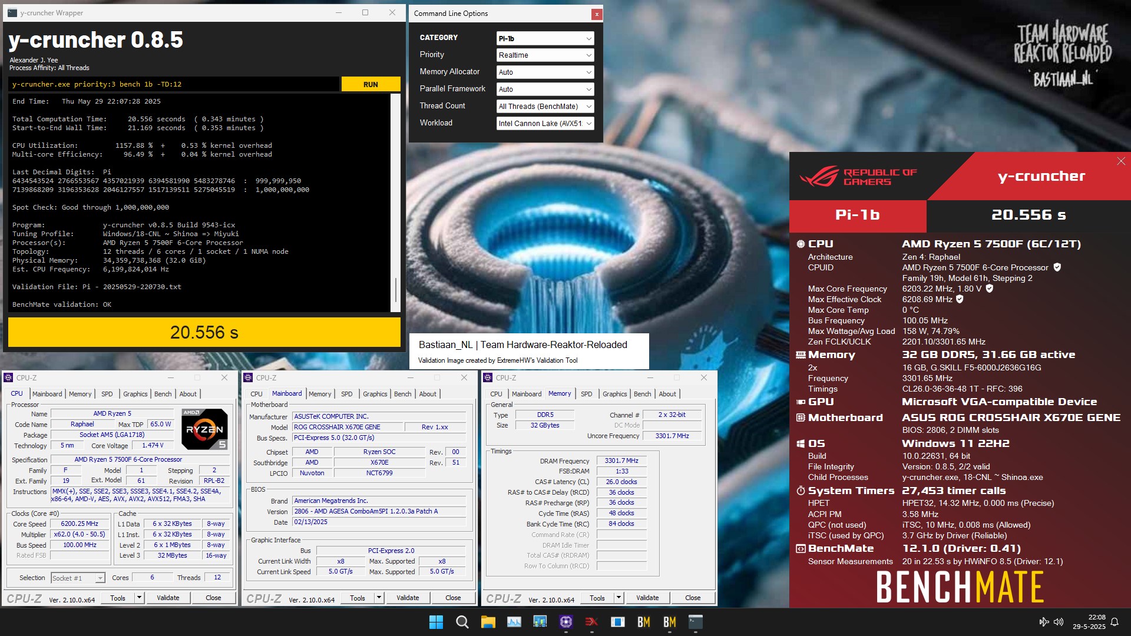Open Memory tab in the first CPU-Z window
The image size is (1131, 636).
[80, 394]
